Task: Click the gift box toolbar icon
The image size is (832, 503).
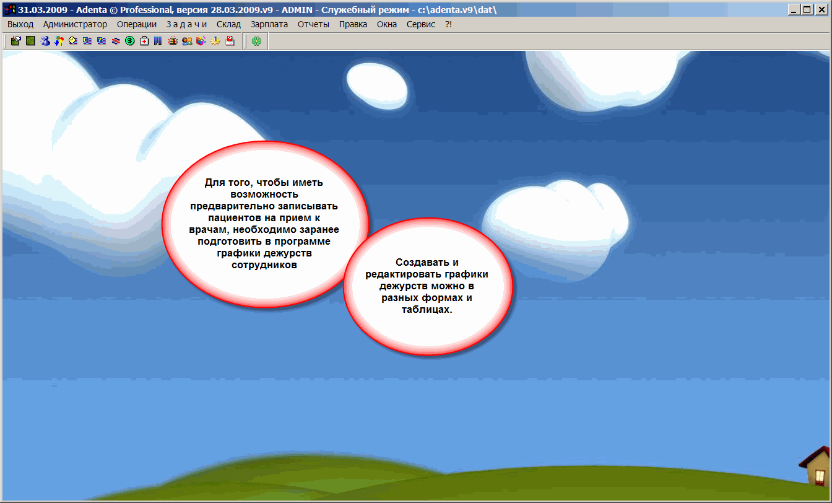Action: pyautogui.click(x=173, y=41)
